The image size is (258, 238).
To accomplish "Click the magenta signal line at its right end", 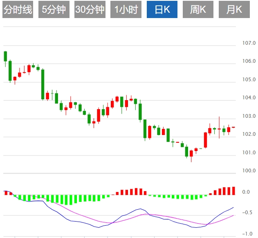I will (x=233, y=215).
